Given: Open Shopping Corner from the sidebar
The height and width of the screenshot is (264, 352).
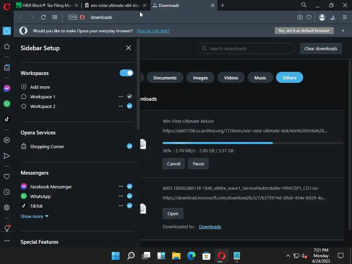Looking at the screenshot, I should click(7, 67).
